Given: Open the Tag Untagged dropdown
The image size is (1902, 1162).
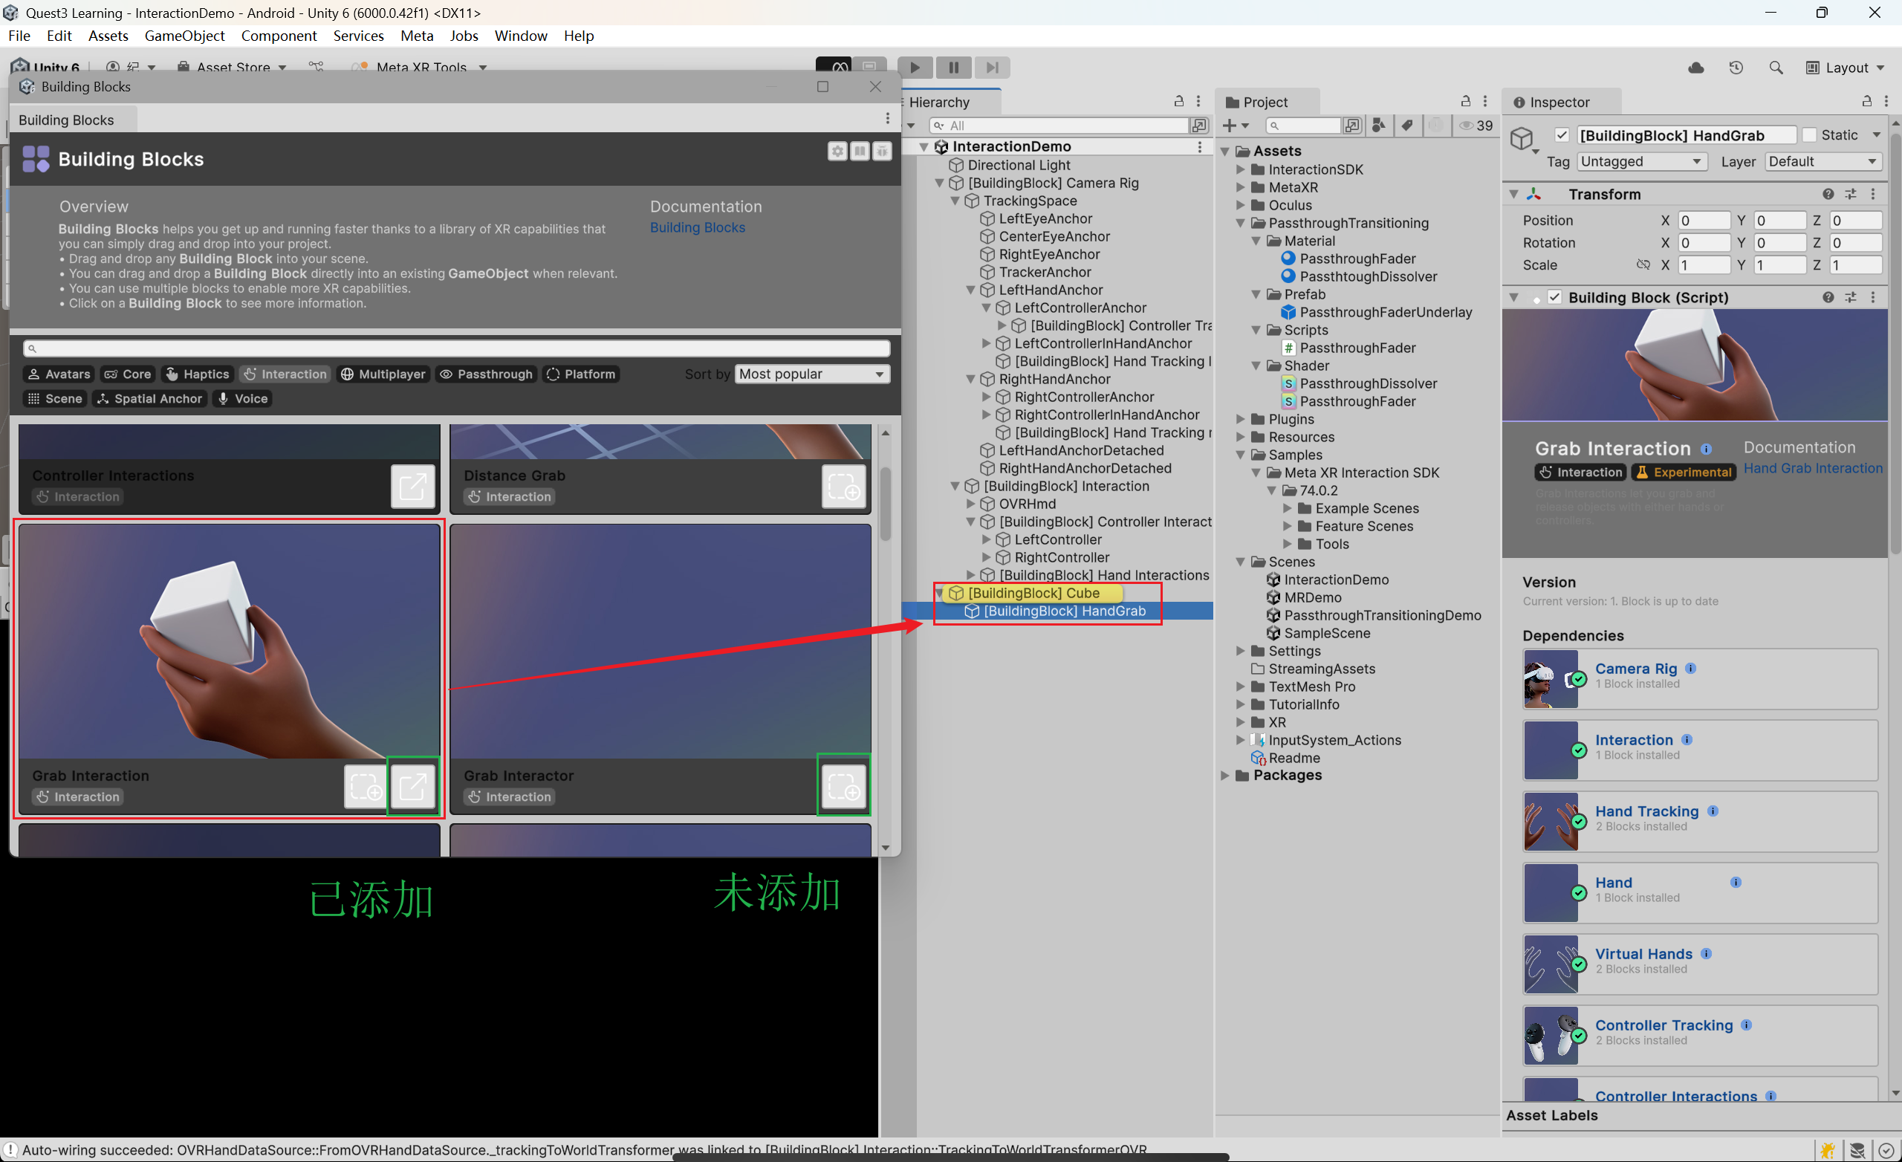Looking at the screenshot, I should click(1640, 162).
